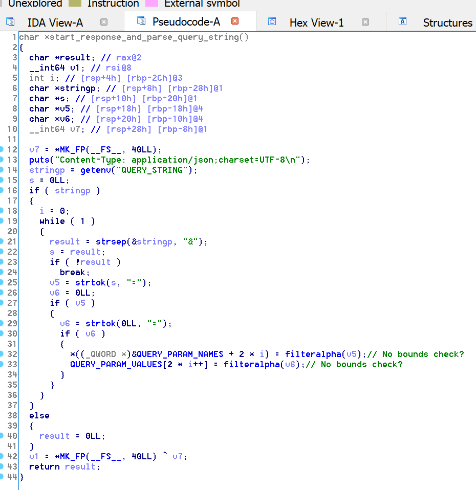Click filteralpha call on line 33
This screenshot has width=476, height=490.
(252, 364)
